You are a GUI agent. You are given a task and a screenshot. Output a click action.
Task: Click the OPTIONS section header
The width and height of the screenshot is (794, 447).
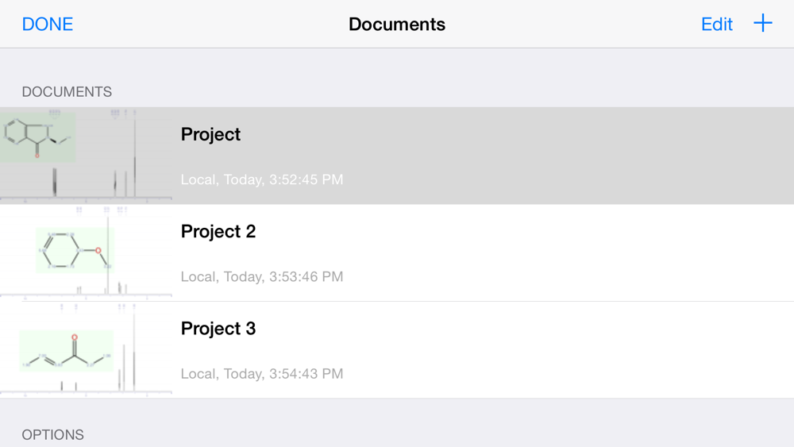pyautogui.click(x=52, y=435)
